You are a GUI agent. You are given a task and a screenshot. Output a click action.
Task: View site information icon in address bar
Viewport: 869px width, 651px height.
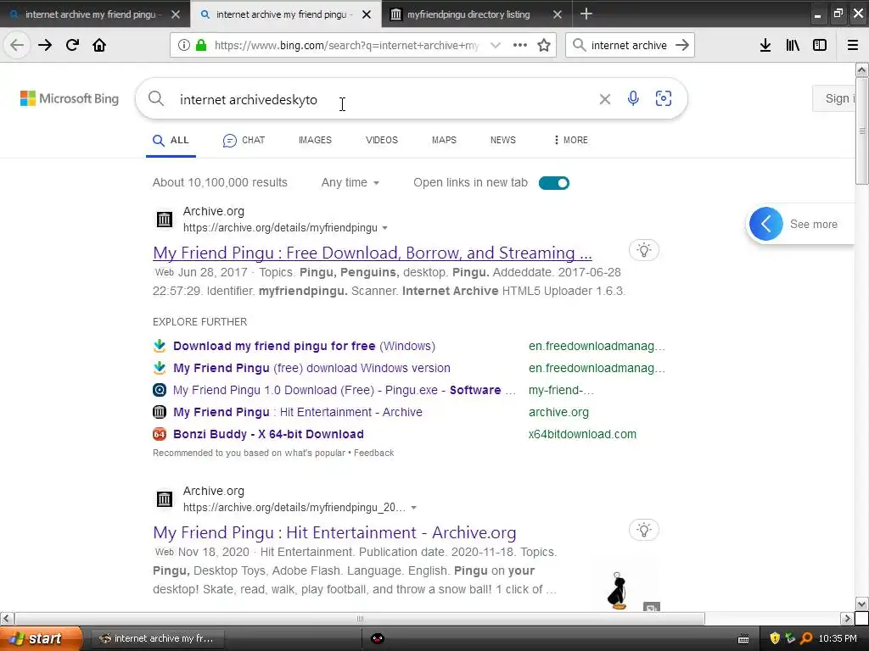point(184,46)
